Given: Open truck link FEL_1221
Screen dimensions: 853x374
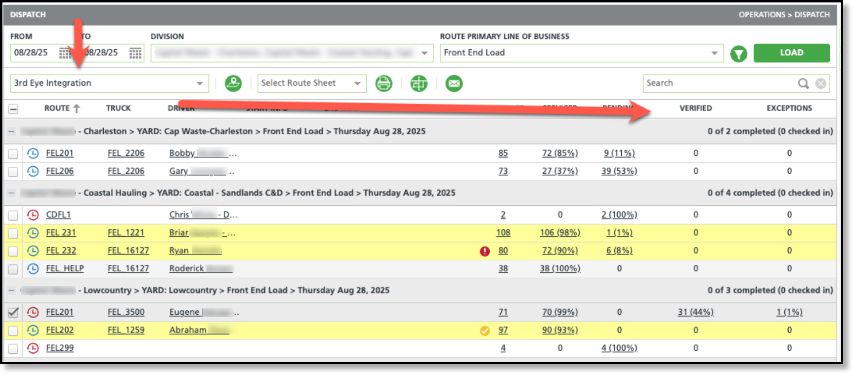Looking at the screenshot, I should pos(126,233).
